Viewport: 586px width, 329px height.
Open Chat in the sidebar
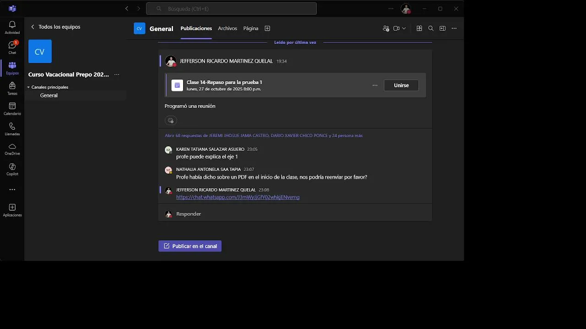coord(12,48)
